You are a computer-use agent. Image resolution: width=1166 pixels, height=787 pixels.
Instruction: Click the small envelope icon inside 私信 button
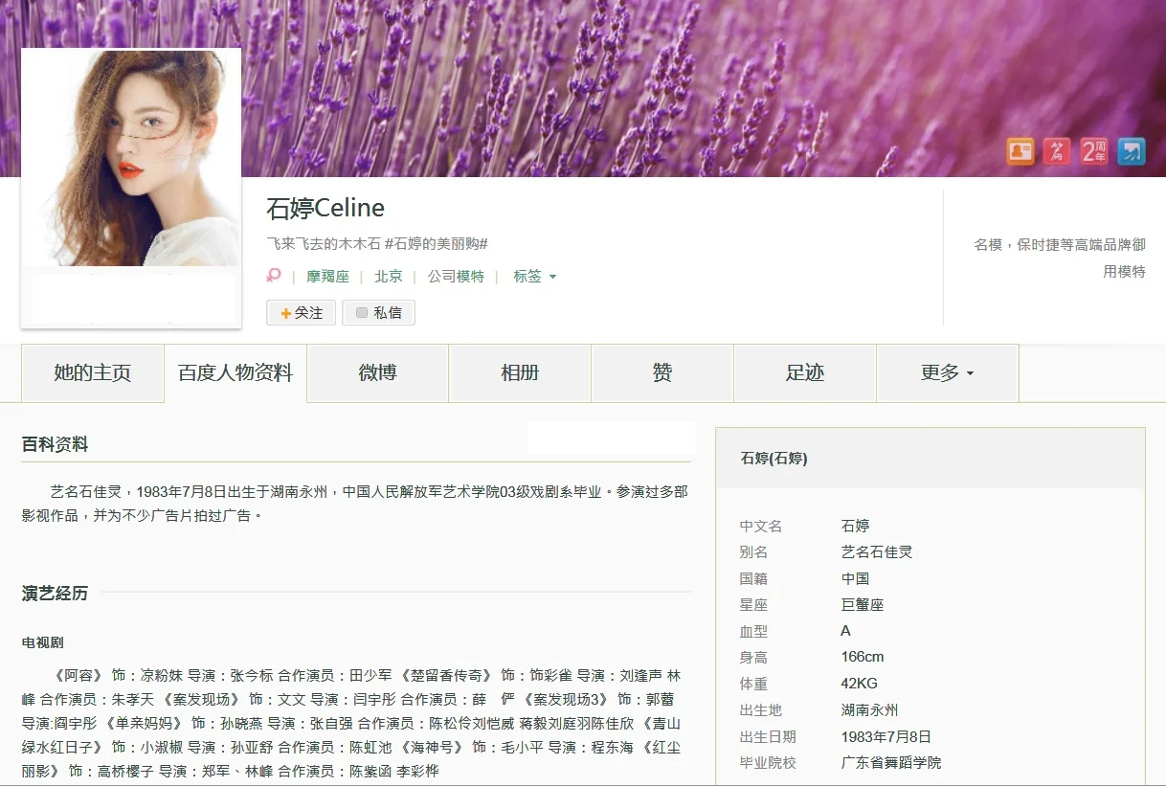tap(362, 312)
